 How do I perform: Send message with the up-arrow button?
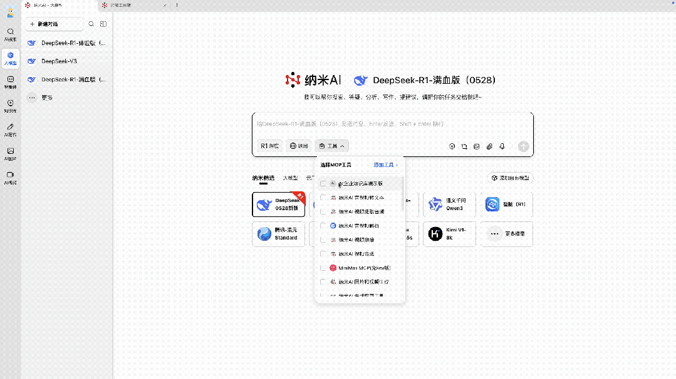[x=523, y=146]
